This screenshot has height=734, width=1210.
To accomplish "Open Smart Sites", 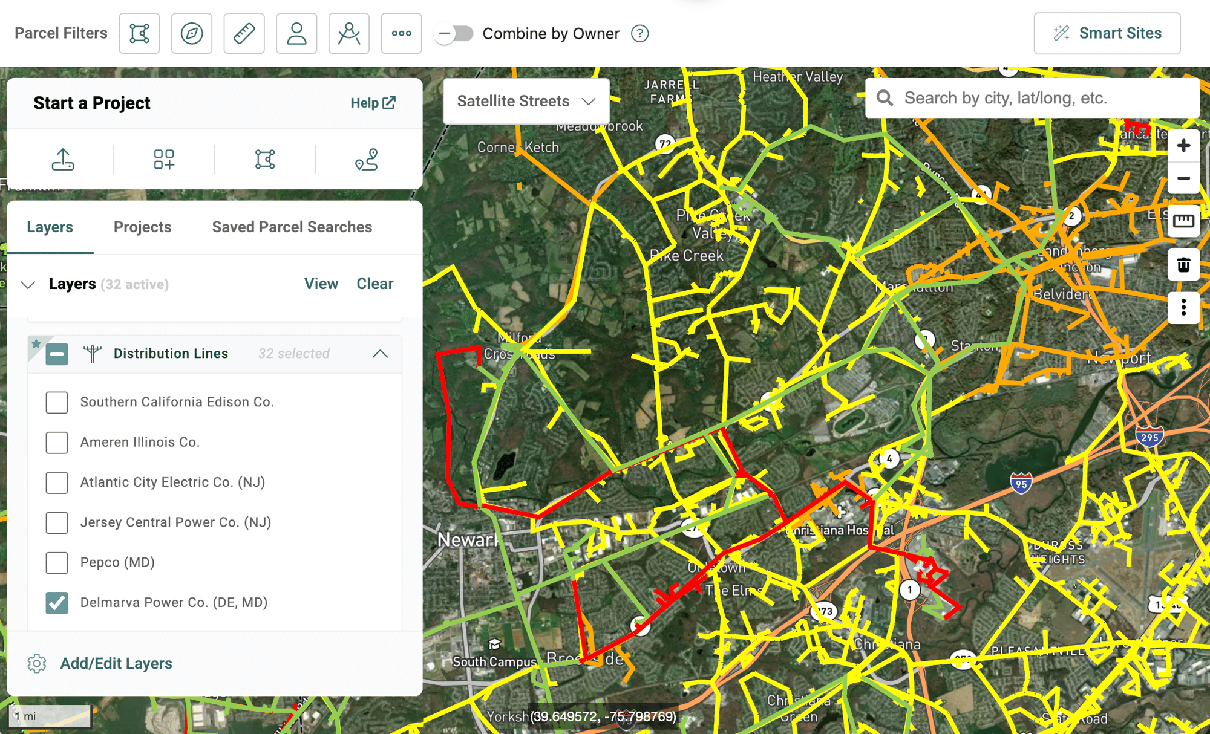I will [x=1107, y=33].
